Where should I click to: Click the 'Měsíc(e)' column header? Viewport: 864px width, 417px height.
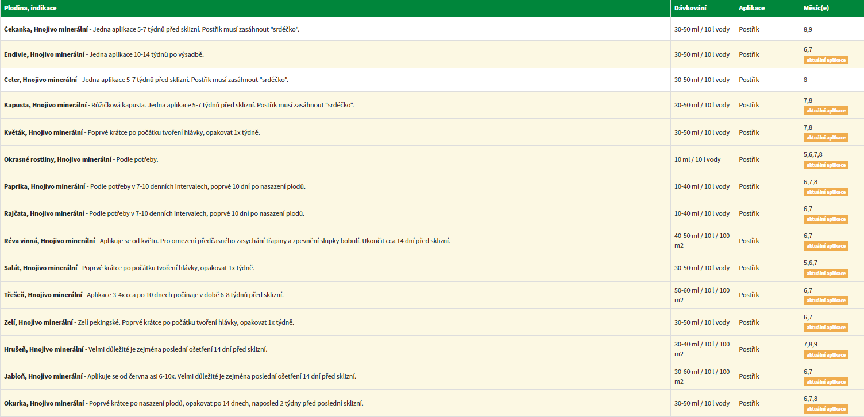tap(816, 8)
